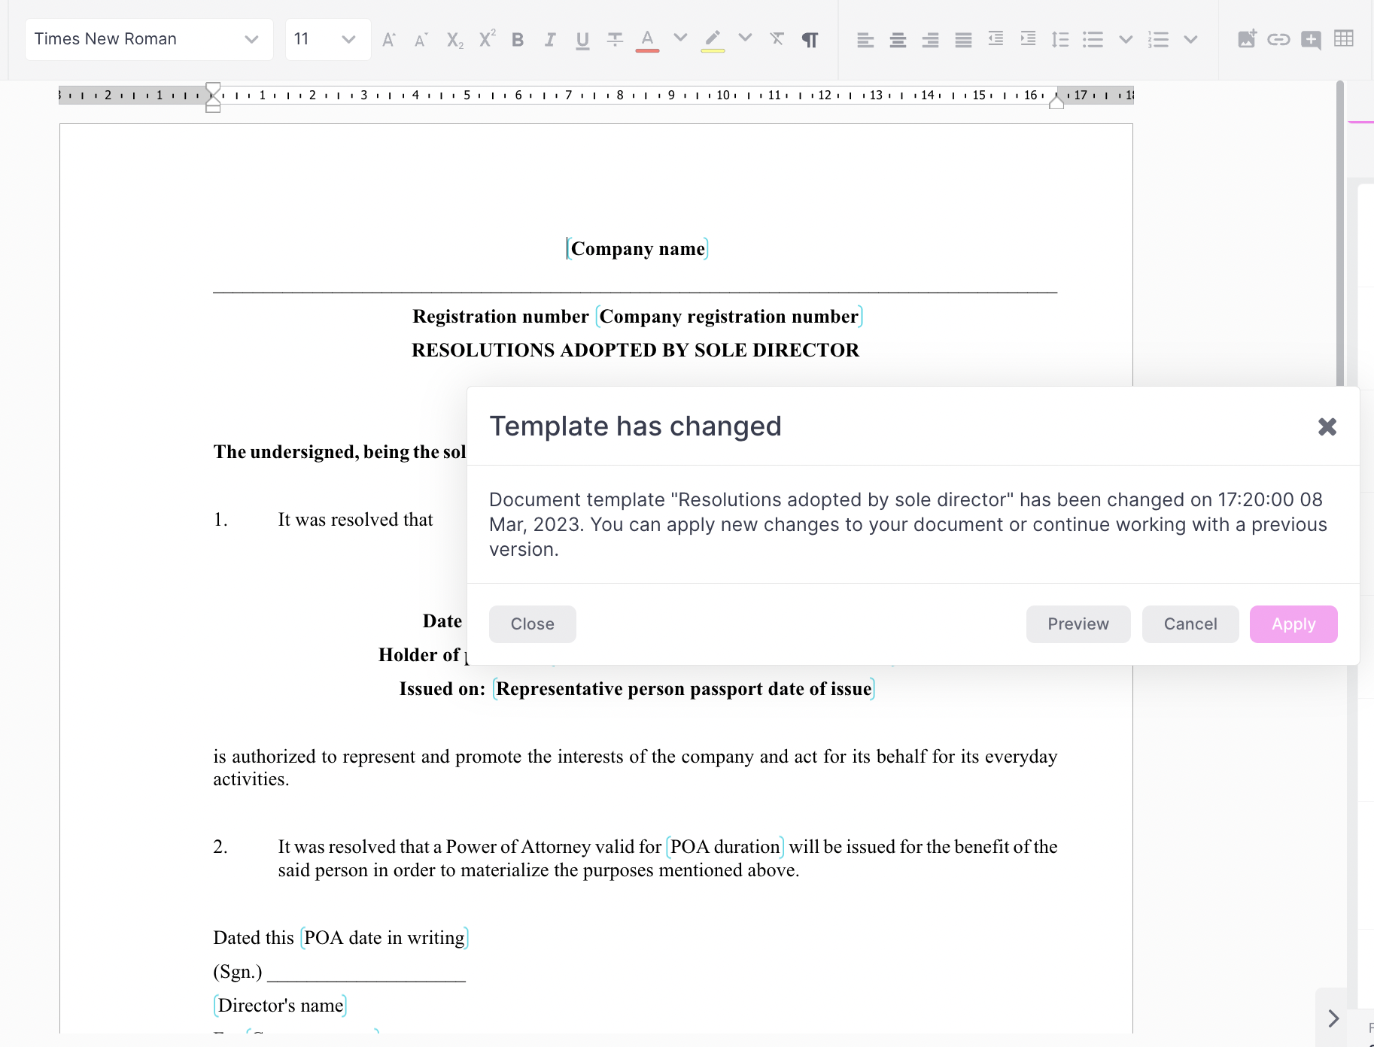Expand the font color options arrow
Screen dimensions: 1374x1047
(679, 38)
